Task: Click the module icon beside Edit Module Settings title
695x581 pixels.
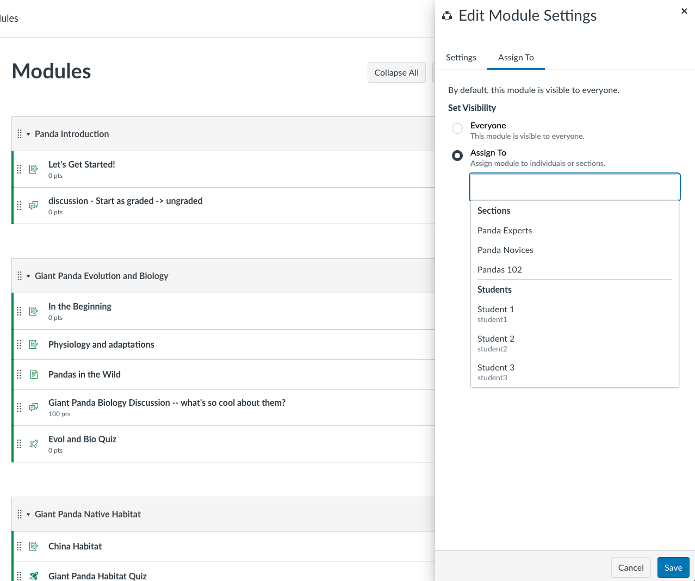Action: click(x=447, y=16)
